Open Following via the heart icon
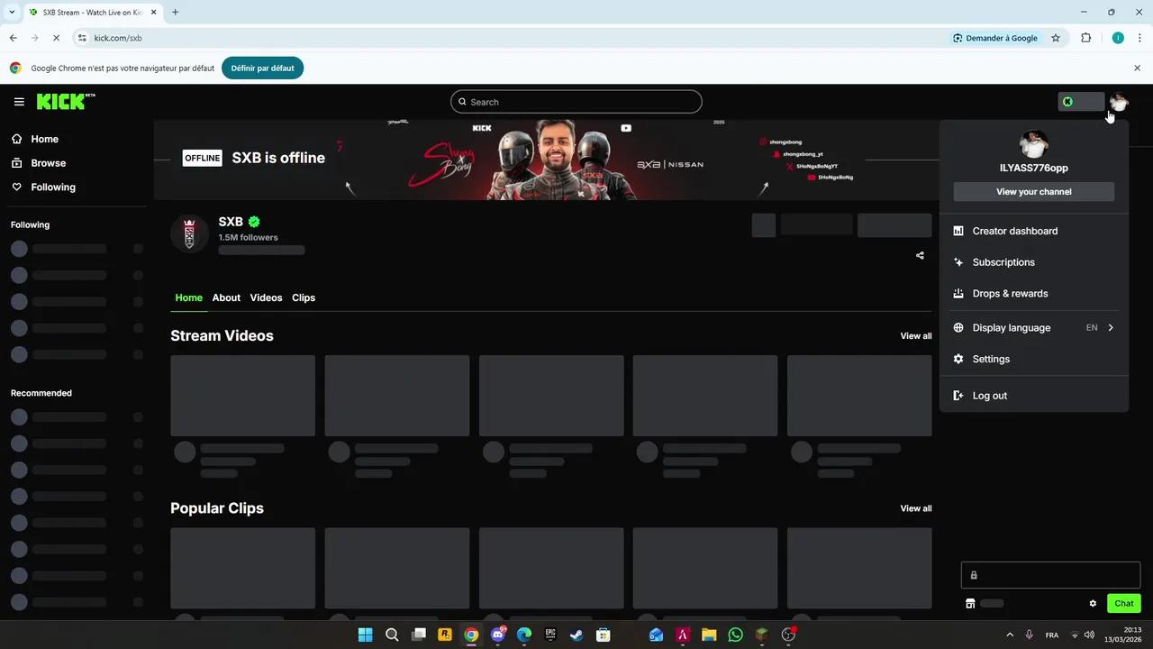The image size is (1153, 649). pyautogui.click(x=16, y=187)
